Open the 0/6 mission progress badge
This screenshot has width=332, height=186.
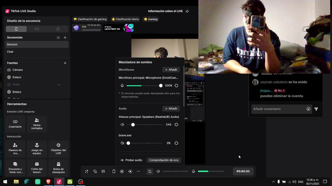click(x=87, y=28)
